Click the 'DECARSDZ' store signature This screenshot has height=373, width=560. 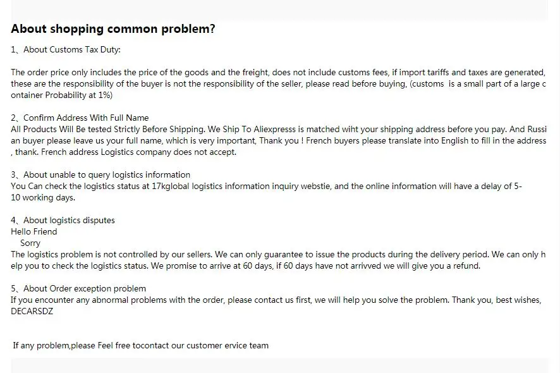(x=32, y=311)
